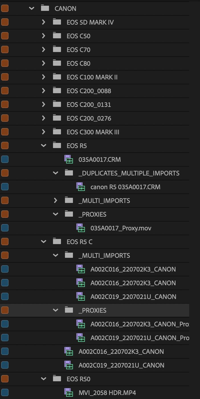Click the clip icon of 035A0017.CRM
200x399 pixels.
click(x=69, y=159)
